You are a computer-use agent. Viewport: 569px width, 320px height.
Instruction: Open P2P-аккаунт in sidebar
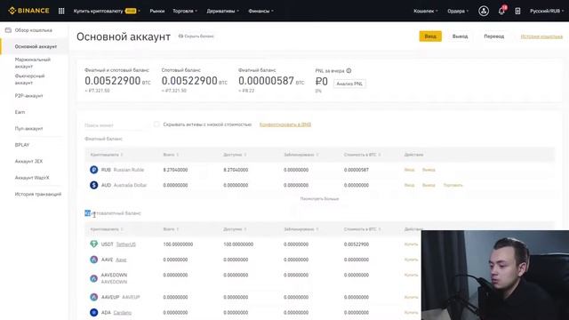28,96
